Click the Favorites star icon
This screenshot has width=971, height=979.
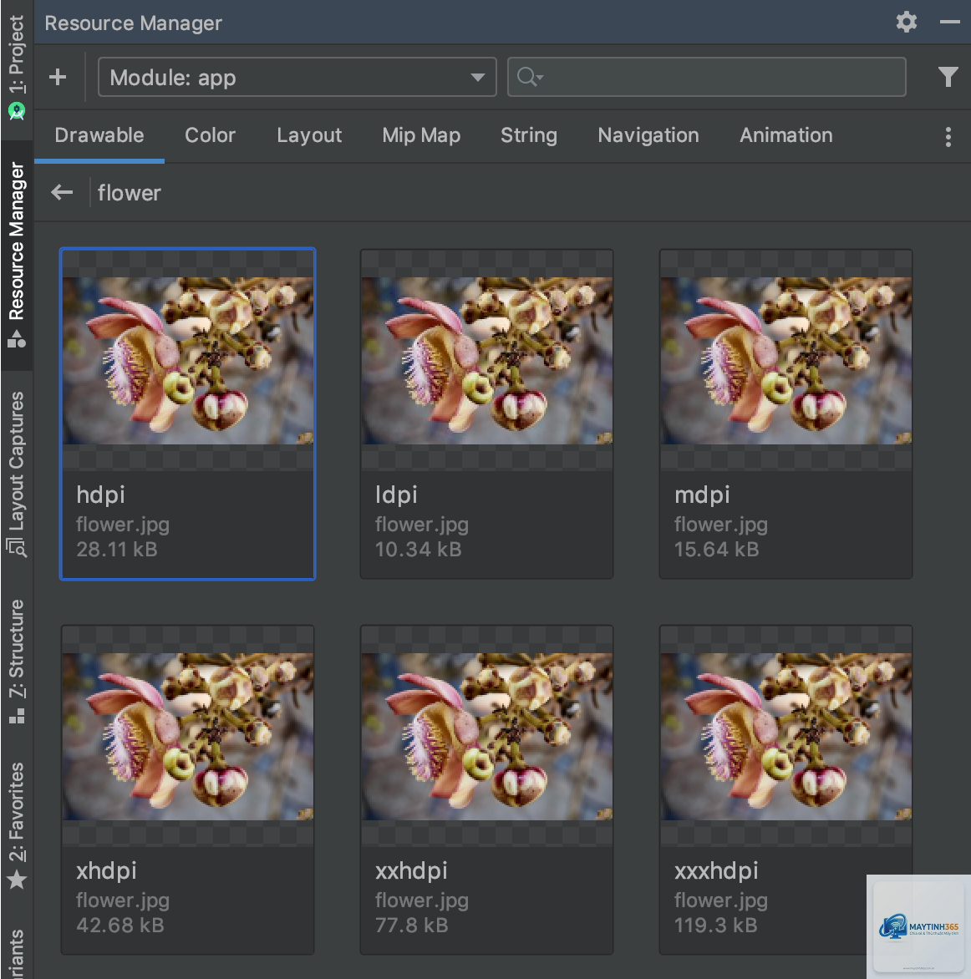point(17,879)
